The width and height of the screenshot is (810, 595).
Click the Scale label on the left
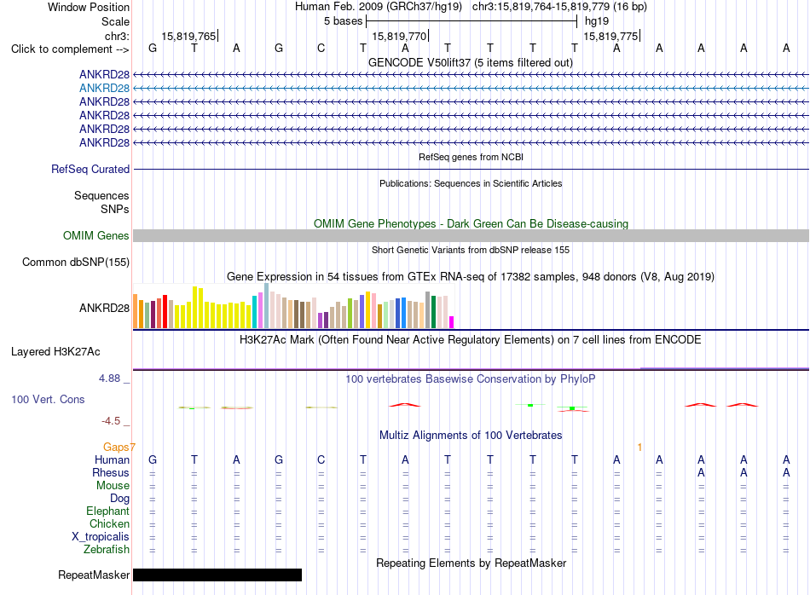[x=116, y=21]
